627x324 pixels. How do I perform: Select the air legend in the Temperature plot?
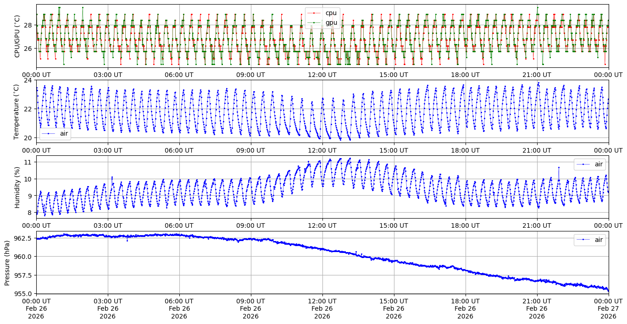55,133
